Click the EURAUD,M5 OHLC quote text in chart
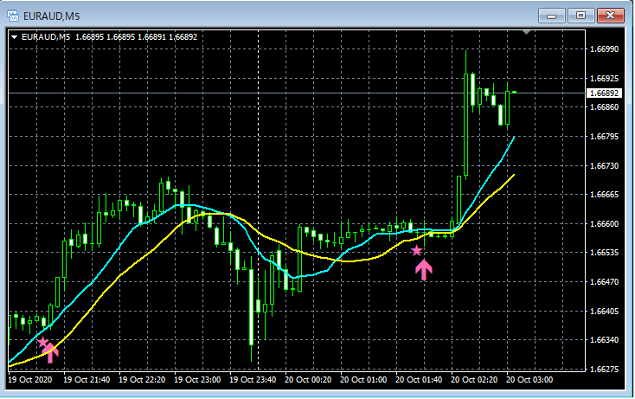This screenshot has width=635, height=399. point(109,37)
